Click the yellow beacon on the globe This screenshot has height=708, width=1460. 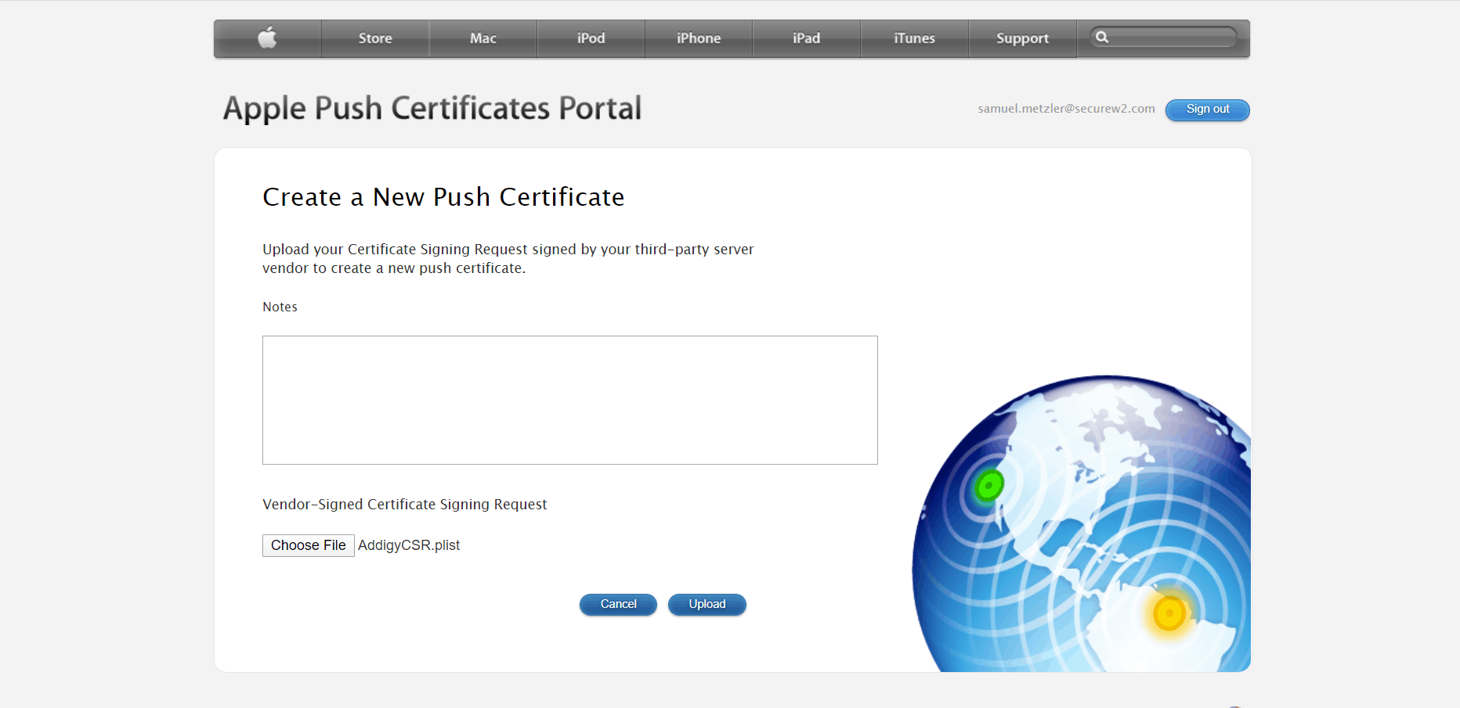pyautogui.click(x=1169, y=613)
